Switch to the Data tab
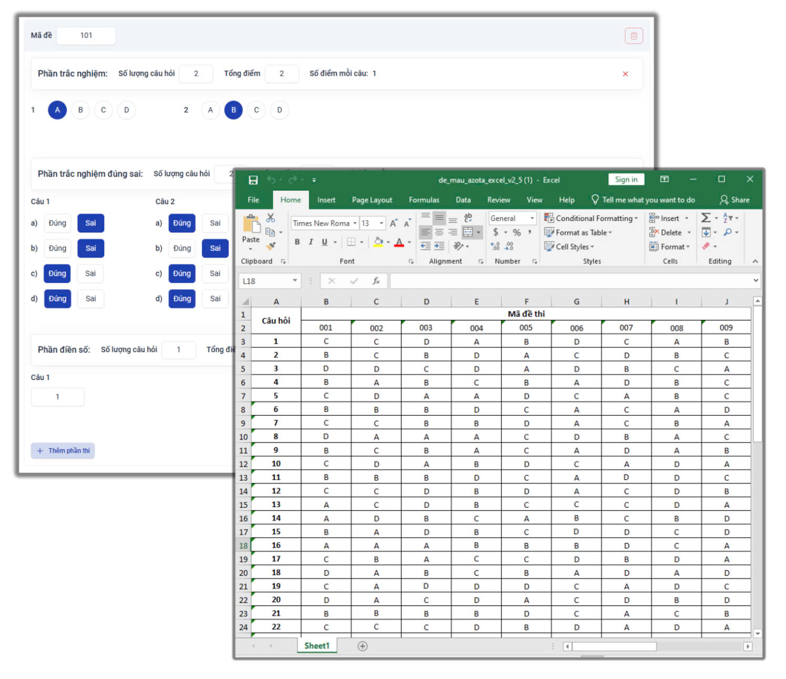The image size is (786, 679). [x=463, y=200]
